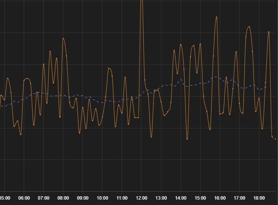Select the last orange data point at the chart's end
This screenshot has height=205, width=278.
click(x=275, y=139)
